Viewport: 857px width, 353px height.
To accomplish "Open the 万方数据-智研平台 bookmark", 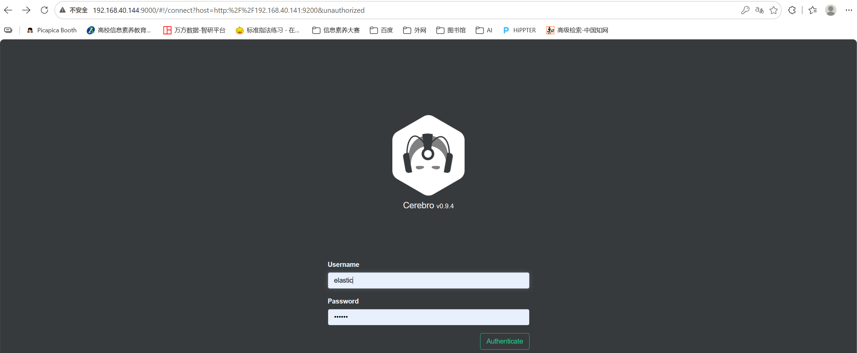I will (x=194, y=30).
